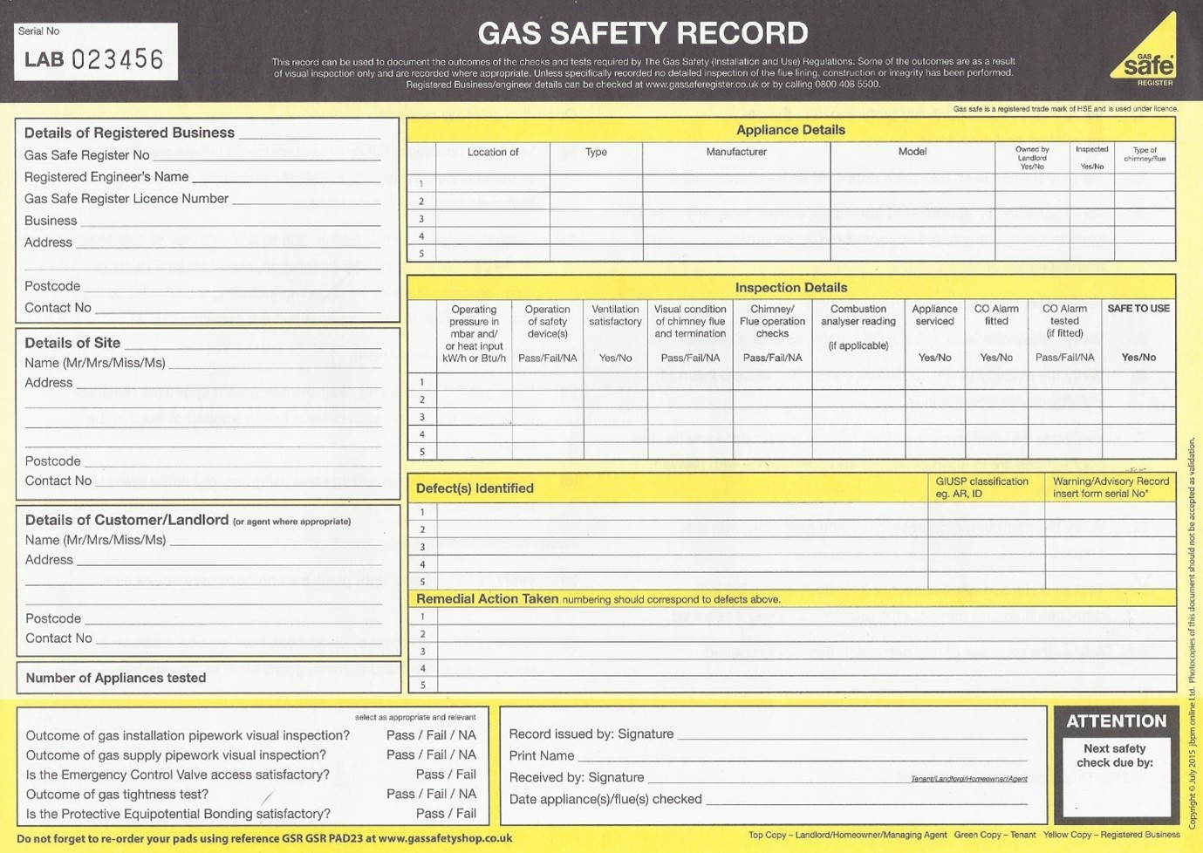Click row 1 of the Location of column
Screen dimensions: 1203x853
(x=494, y=183)
